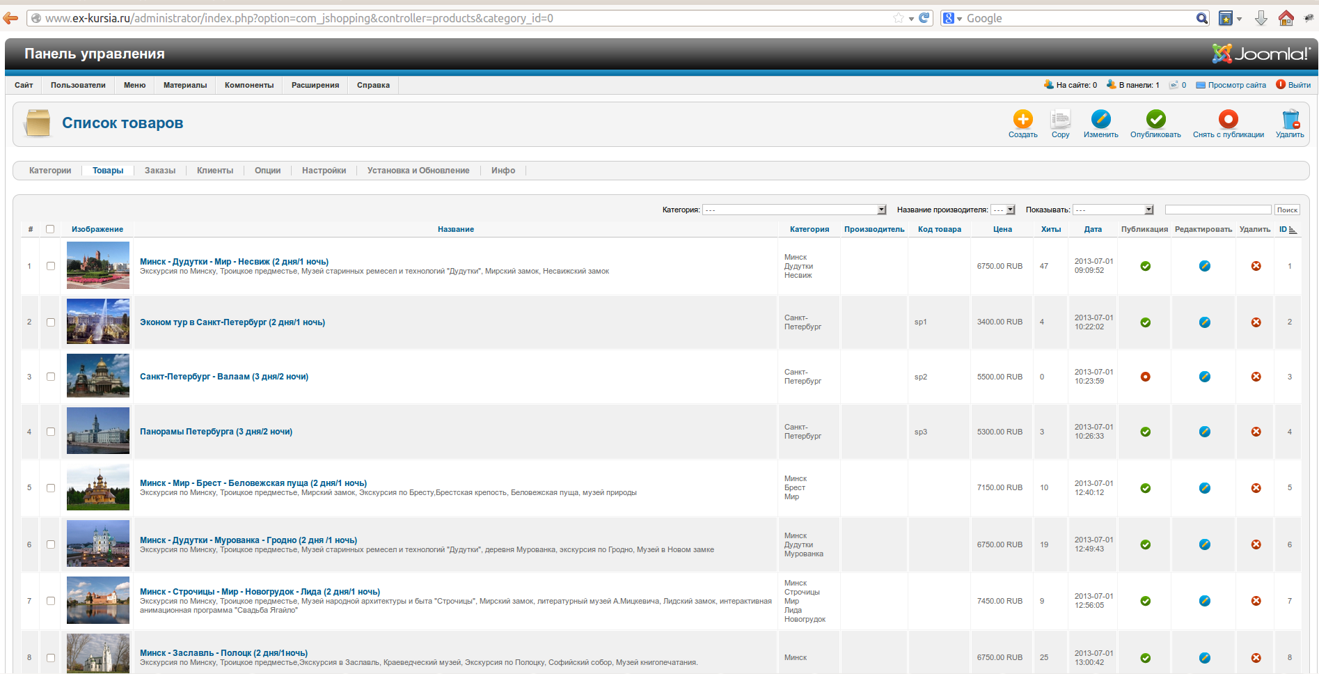The height and width of the screenshot is (674, 1319).
Task: Click the page reload icon in address bar
Action: click(x=924, y=18)
